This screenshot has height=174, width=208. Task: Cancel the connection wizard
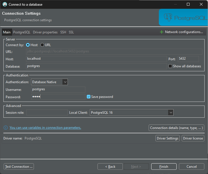(191, 167)
